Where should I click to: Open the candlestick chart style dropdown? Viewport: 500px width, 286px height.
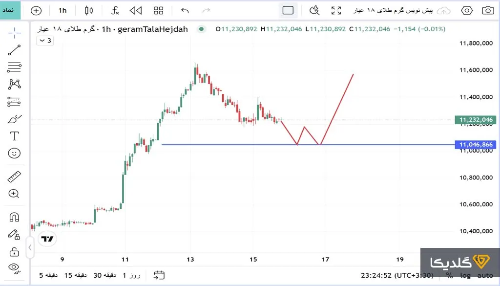(x=88, y=10)
